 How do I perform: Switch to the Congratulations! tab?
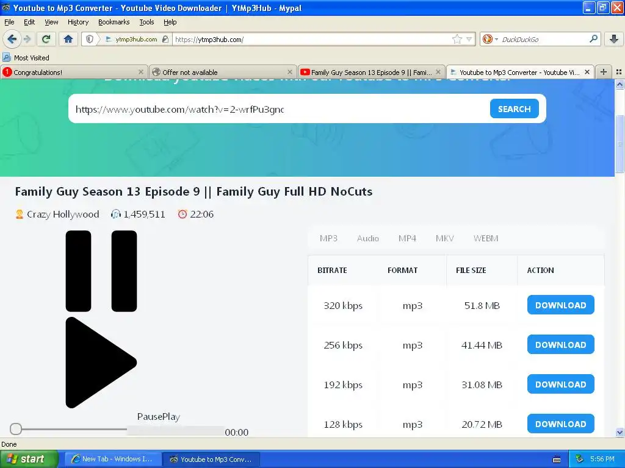74,72
